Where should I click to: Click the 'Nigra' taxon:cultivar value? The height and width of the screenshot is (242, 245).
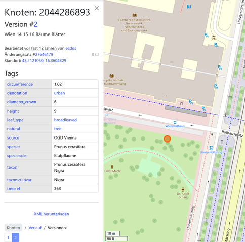pyautogui.click(x=59, y=180)
